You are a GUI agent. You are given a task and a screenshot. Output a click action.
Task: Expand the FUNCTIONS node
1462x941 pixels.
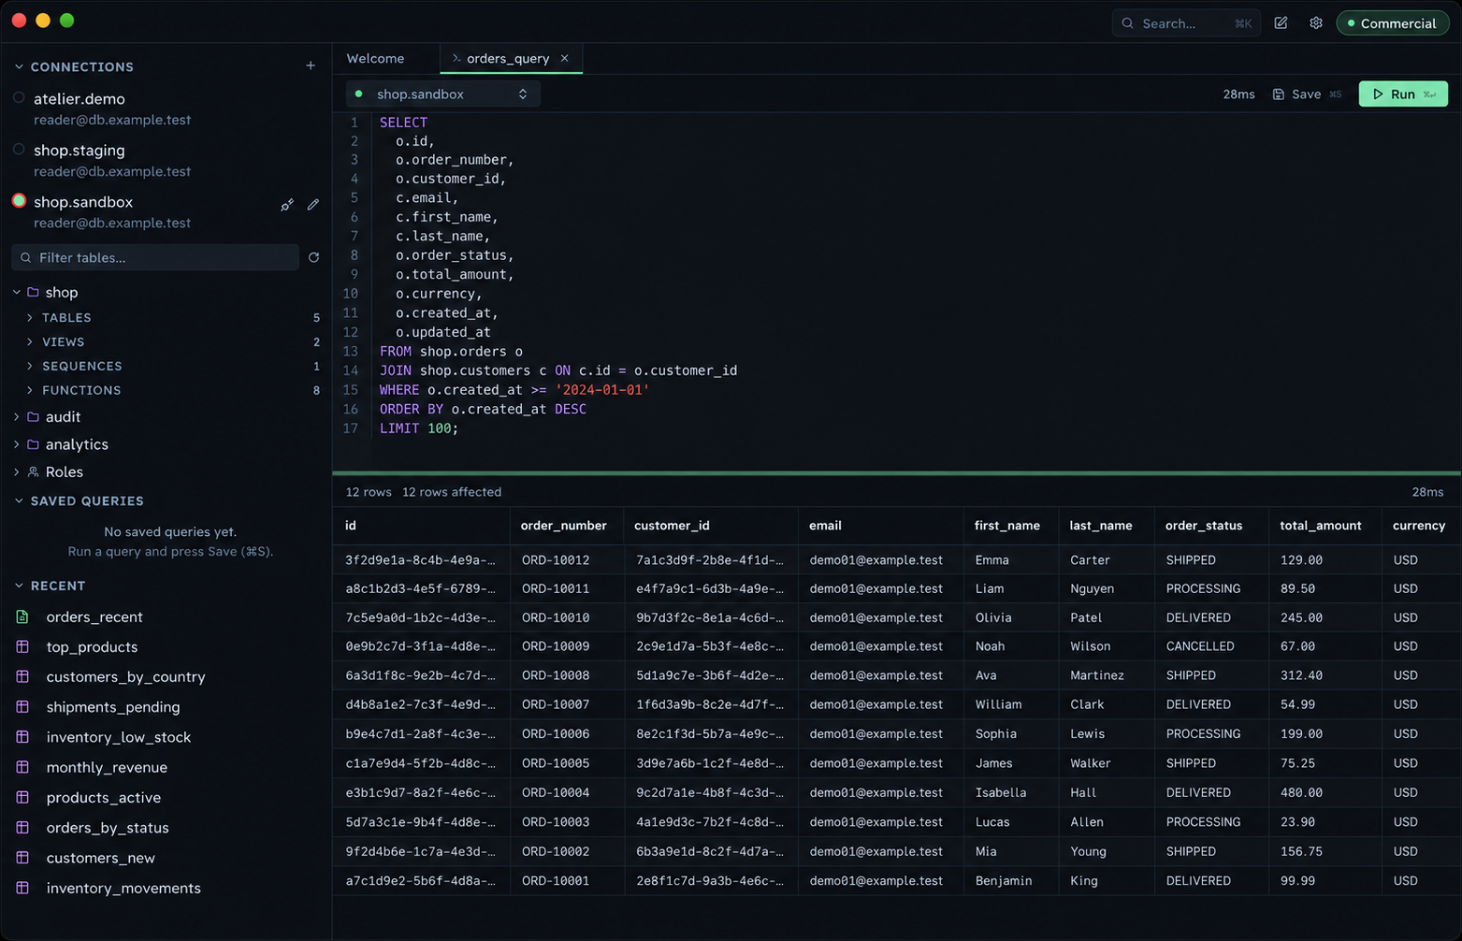click(30, 390)
